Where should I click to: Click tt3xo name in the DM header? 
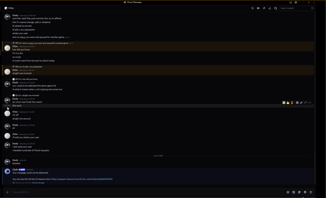(x=11, y=8)
